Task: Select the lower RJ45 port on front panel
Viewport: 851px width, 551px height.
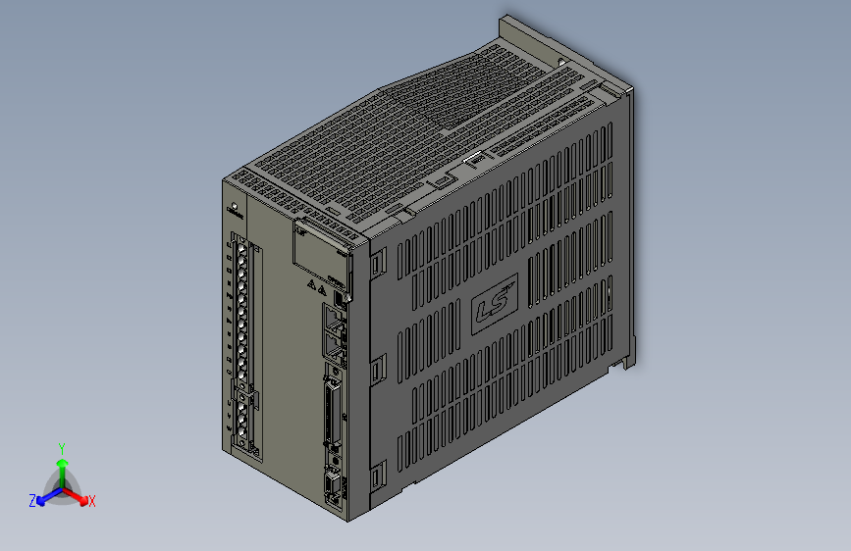Action: click(335, 347)
